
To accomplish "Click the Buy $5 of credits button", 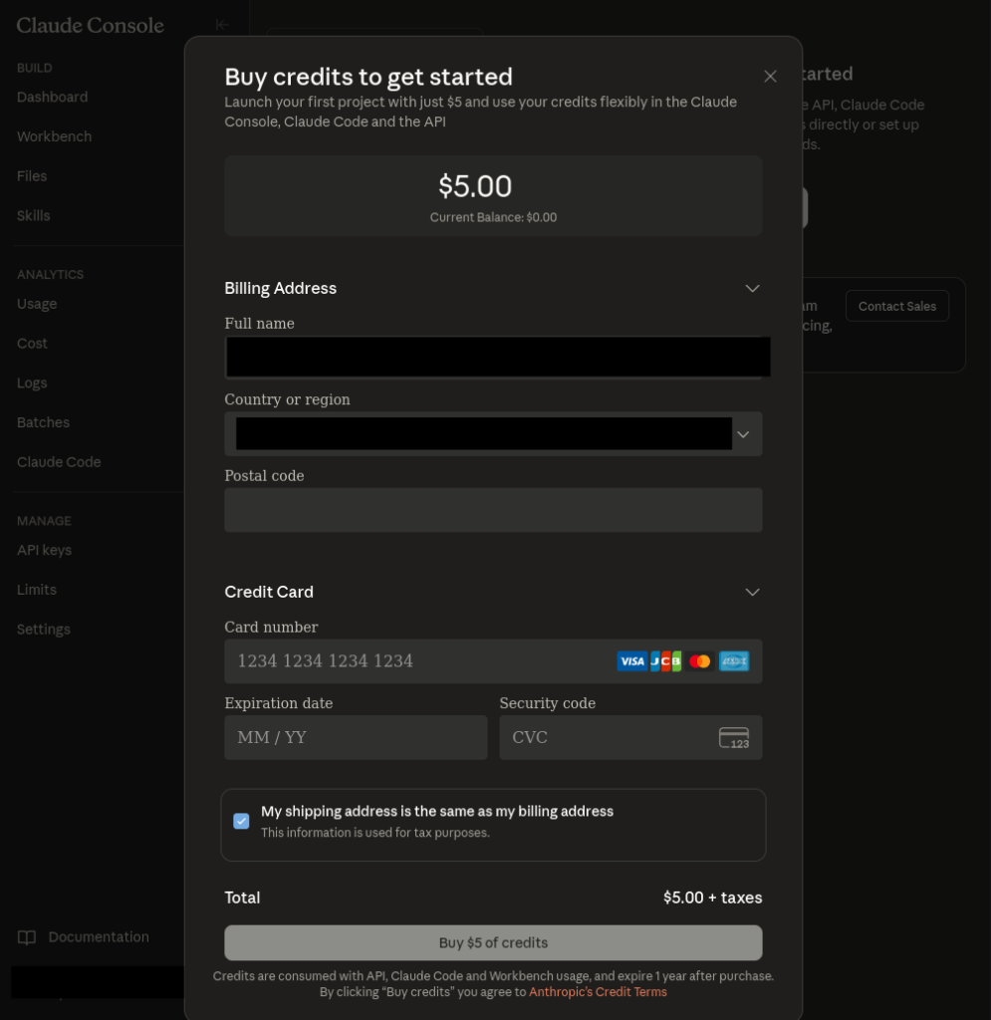I will click(493, 943).
